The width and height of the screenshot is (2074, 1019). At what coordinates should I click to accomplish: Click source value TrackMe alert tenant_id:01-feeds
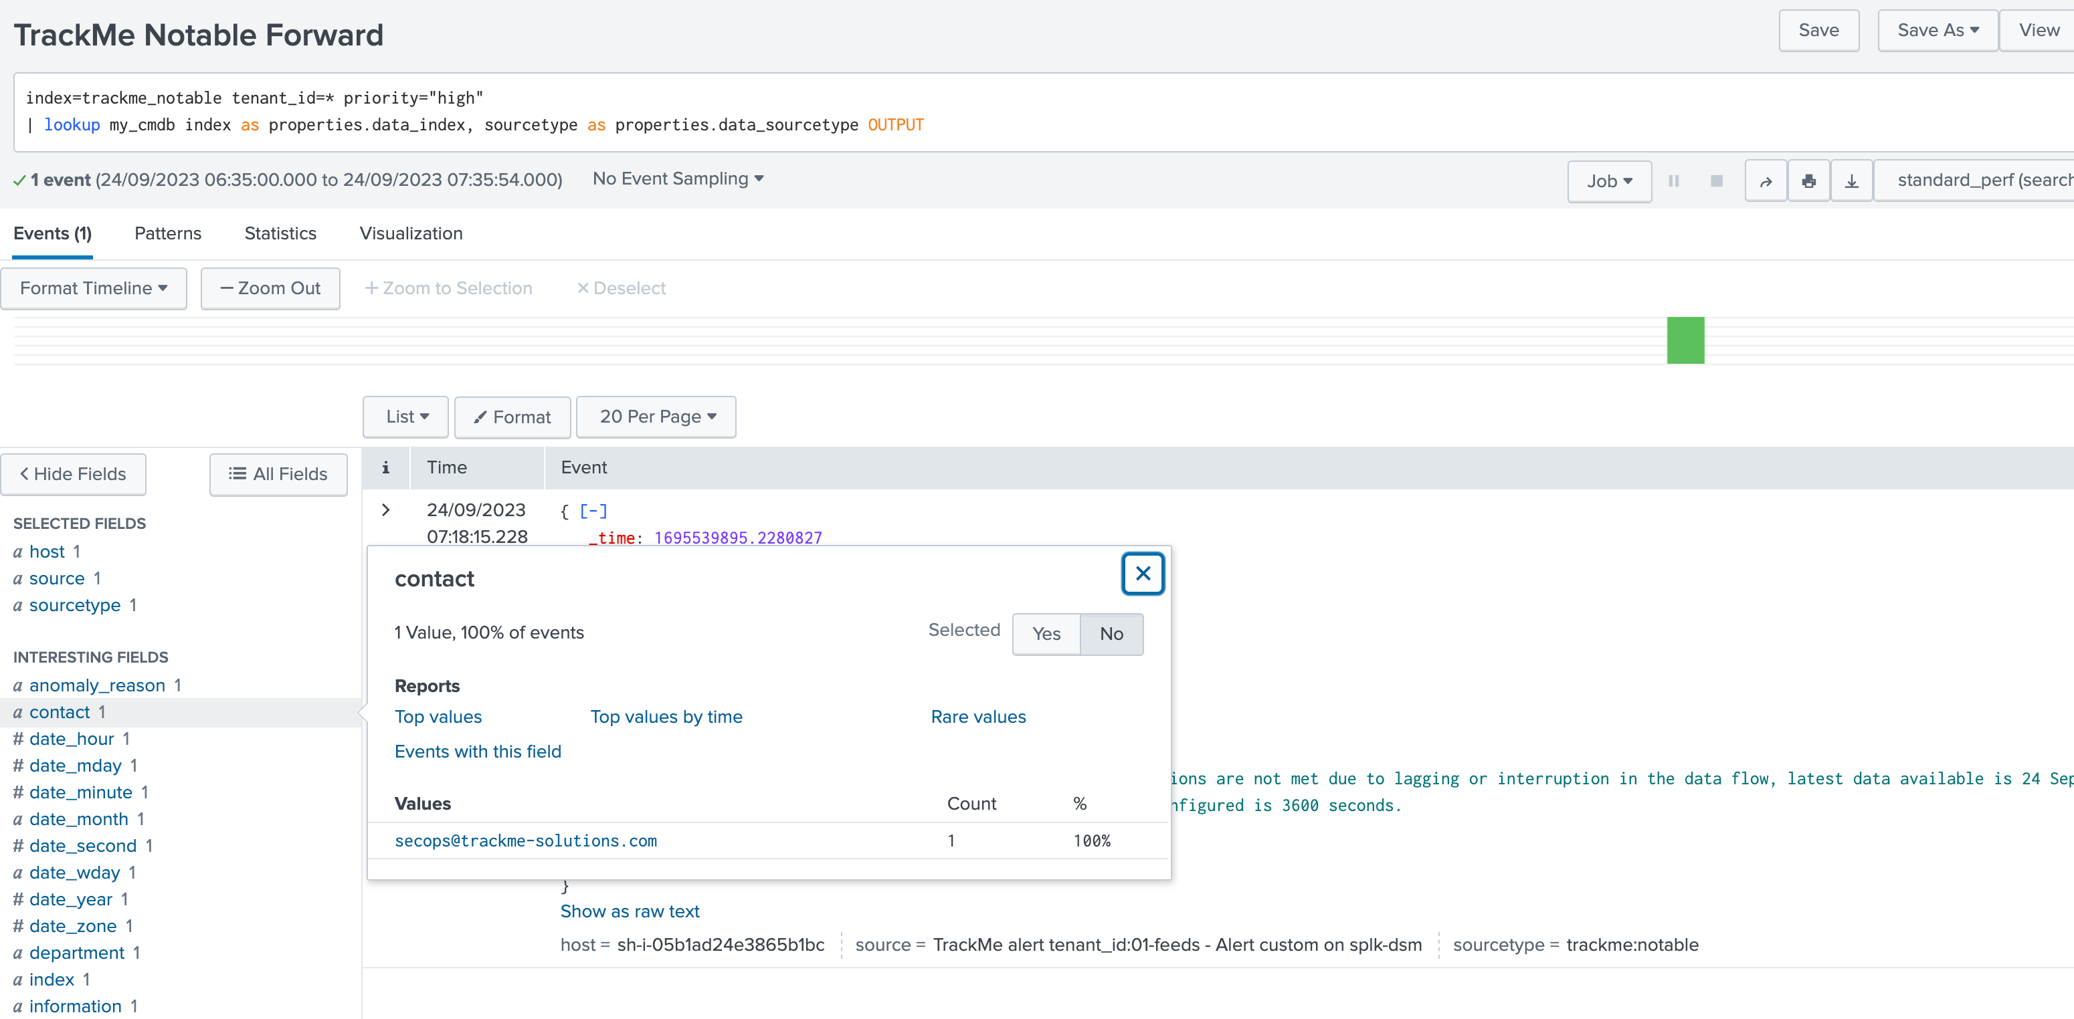pos(1177,944)
